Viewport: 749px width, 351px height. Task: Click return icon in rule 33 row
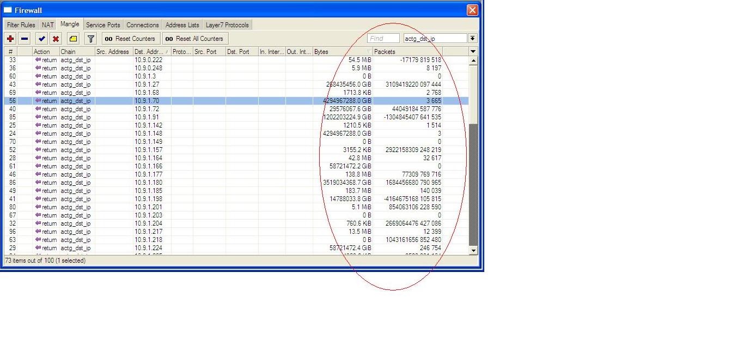pyautogui.click(x=38, y=60)
